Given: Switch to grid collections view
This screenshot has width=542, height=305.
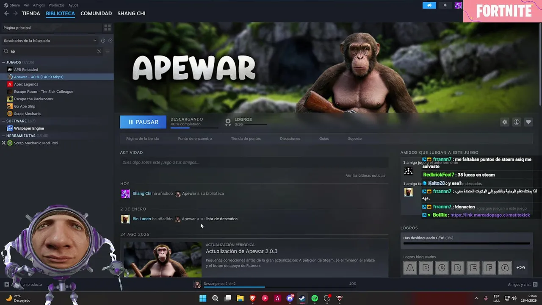Looking at the screenshot, I should 108,28.
